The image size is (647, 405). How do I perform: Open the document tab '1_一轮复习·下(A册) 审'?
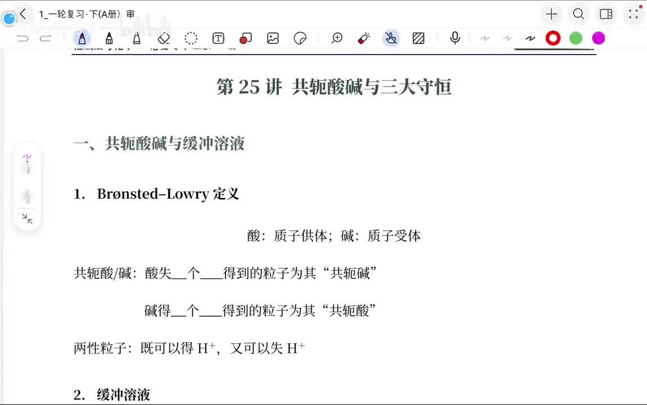[x=87, y=15]
